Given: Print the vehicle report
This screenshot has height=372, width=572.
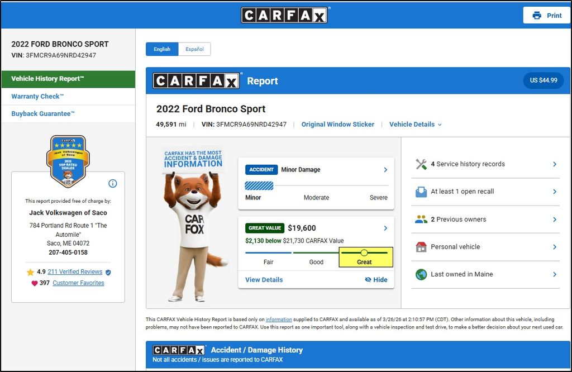Looking at the screenshot, I should point(546,16).
